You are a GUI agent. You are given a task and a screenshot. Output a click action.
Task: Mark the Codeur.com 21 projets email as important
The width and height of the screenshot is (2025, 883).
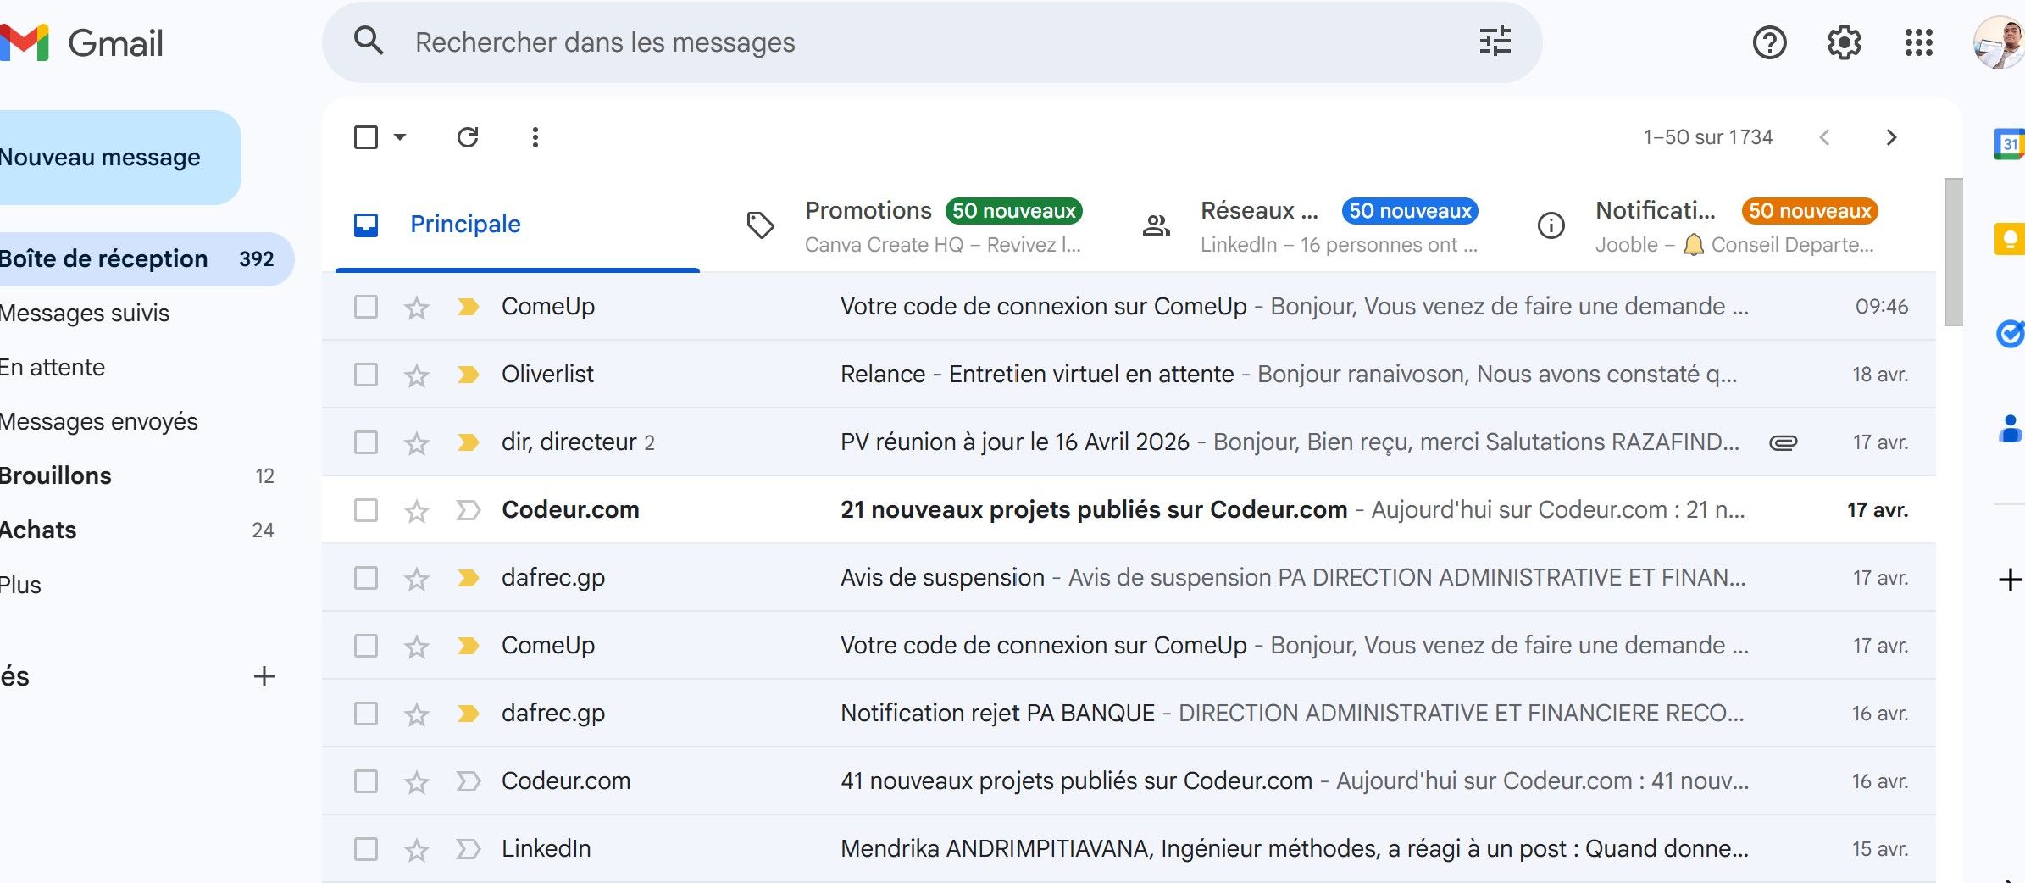(x=468, y=510)
